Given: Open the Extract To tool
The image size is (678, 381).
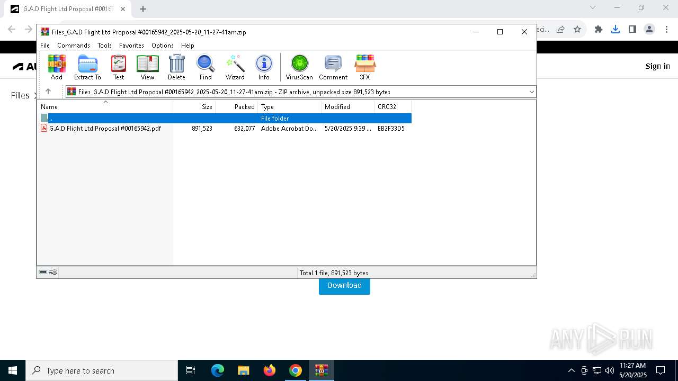Looking at the screenshot, I should (x=87, y=67).
